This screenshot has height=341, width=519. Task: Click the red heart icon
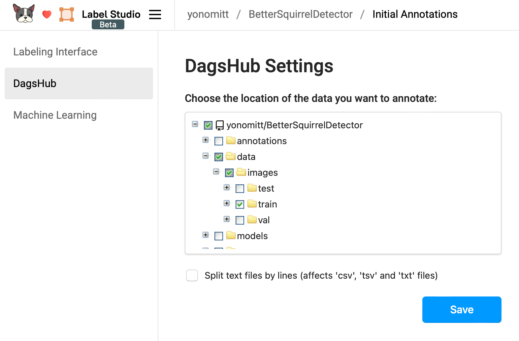[x=47, y=15]
